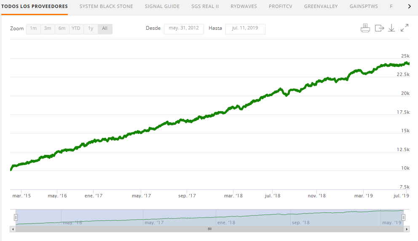This screenshot has height=241, width=418.
Task: Download chart with the download arrow icon
Action: coord(391,28)
